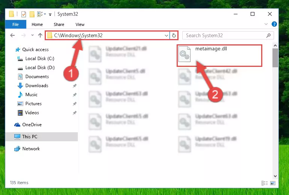Click the vertical scrollbar thumb

275,58
